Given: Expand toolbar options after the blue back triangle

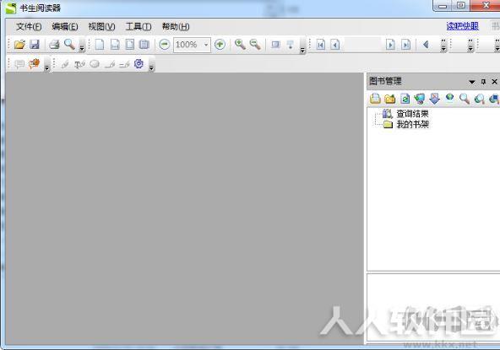Looking at the screenshot, I should coord(443,46).
